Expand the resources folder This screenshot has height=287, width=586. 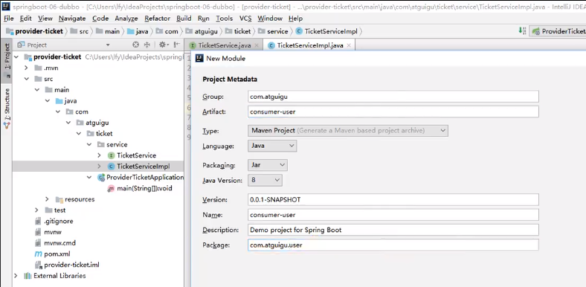(47, 199)
